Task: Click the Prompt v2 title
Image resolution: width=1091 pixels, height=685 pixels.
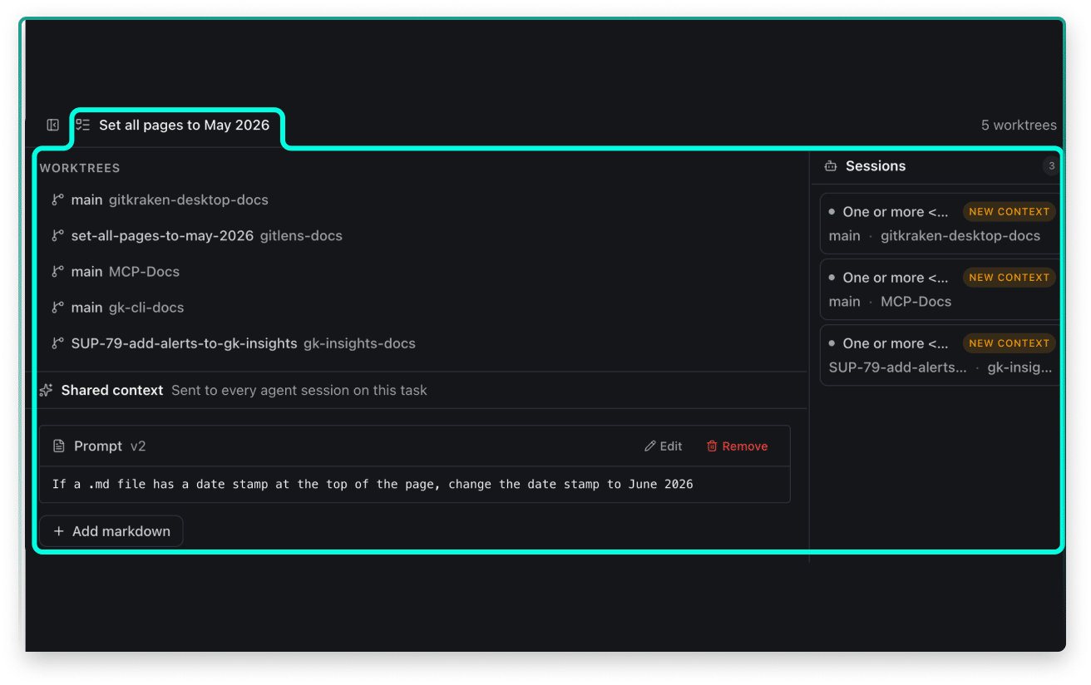Action: 110,446
